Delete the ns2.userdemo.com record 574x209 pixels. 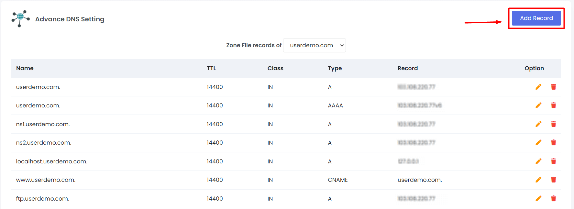[x=554, y=142]
